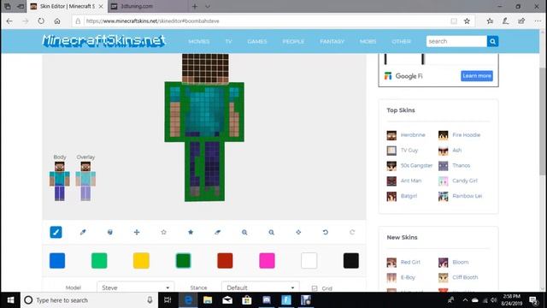The height and width of the screenshot is (308, 547).
Task: Pick the pink color swatch
Action: coord(267,260)
